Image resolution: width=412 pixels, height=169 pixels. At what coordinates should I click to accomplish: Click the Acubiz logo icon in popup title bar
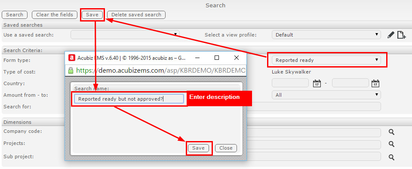(x=71, y=58)
